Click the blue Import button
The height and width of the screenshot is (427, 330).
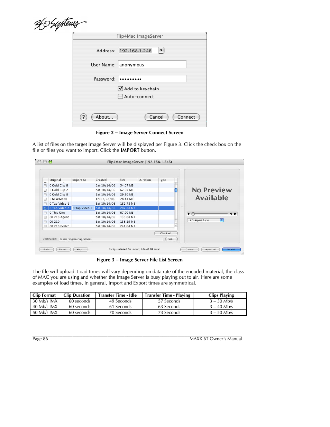tap(231, 249)
